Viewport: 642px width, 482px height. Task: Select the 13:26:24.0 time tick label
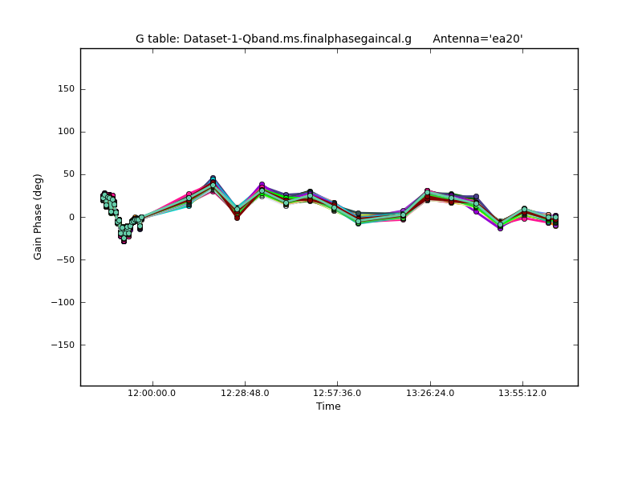pyautogui.click(x=430, y=393)
